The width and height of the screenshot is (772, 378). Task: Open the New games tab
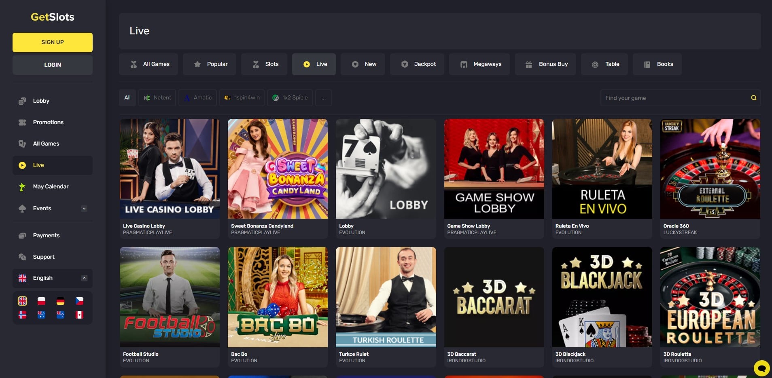click(363, 64)
